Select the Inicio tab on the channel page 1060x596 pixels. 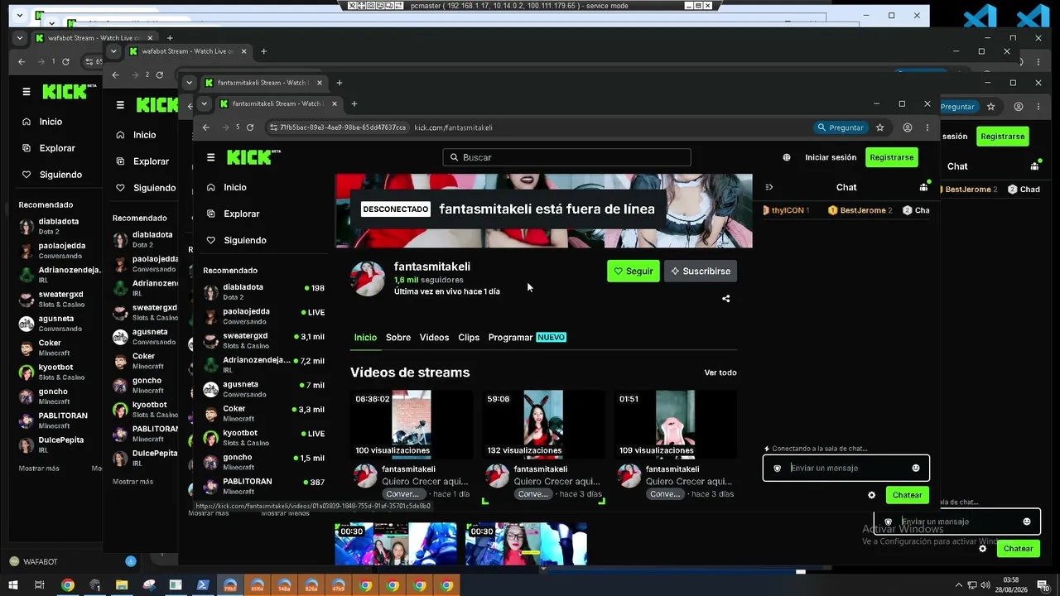365,338
